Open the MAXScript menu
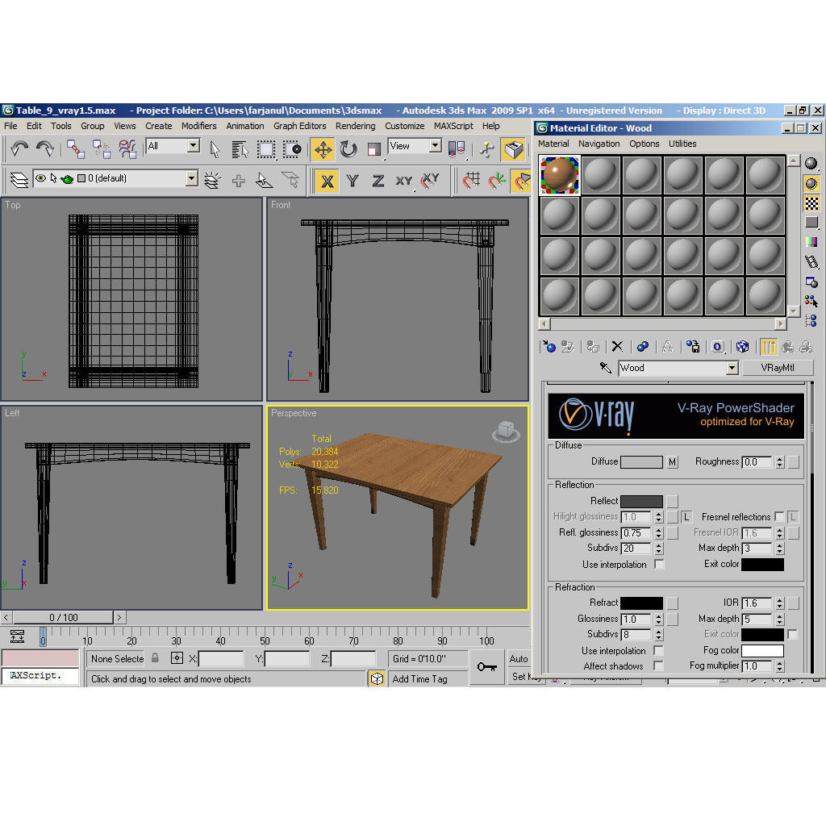This screenshot has width=826, height=826. point(453,126)
